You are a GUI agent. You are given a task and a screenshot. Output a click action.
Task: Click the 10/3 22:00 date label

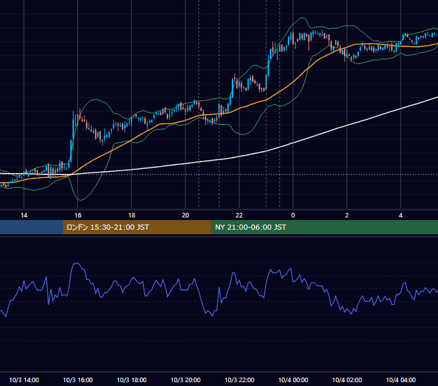tap(240, 380)
